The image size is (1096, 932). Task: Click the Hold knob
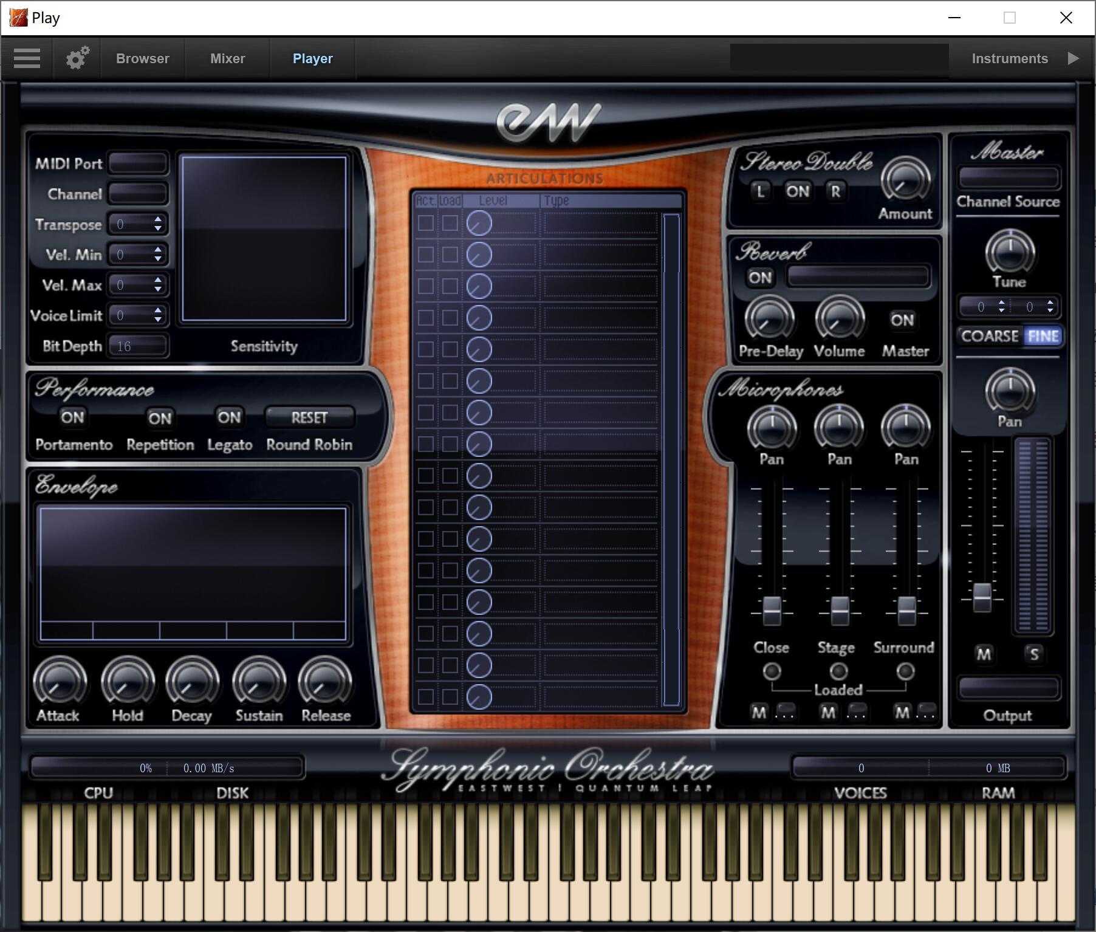click(127, 682)
